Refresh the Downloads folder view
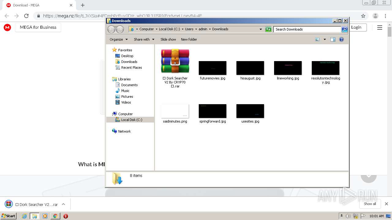The width and height of the screenshot is (392, 220). pos(268,29)
